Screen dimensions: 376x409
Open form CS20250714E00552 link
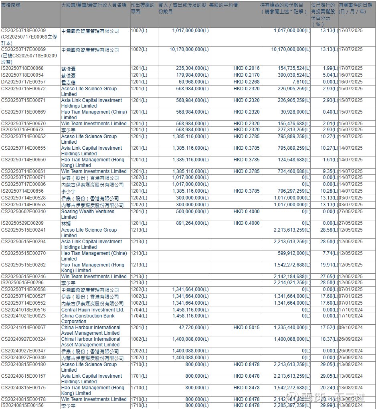(x=24, y=303)
